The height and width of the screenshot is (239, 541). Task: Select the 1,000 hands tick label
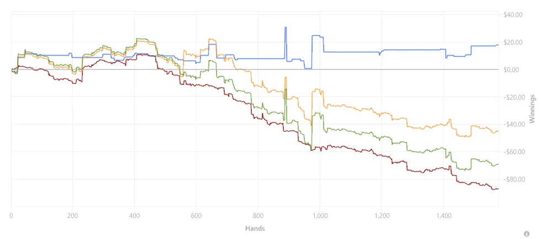[x=320, y=216]
